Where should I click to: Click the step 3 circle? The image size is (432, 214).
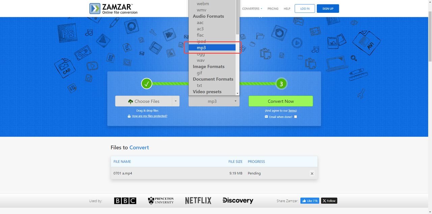[x=281, y=84]
